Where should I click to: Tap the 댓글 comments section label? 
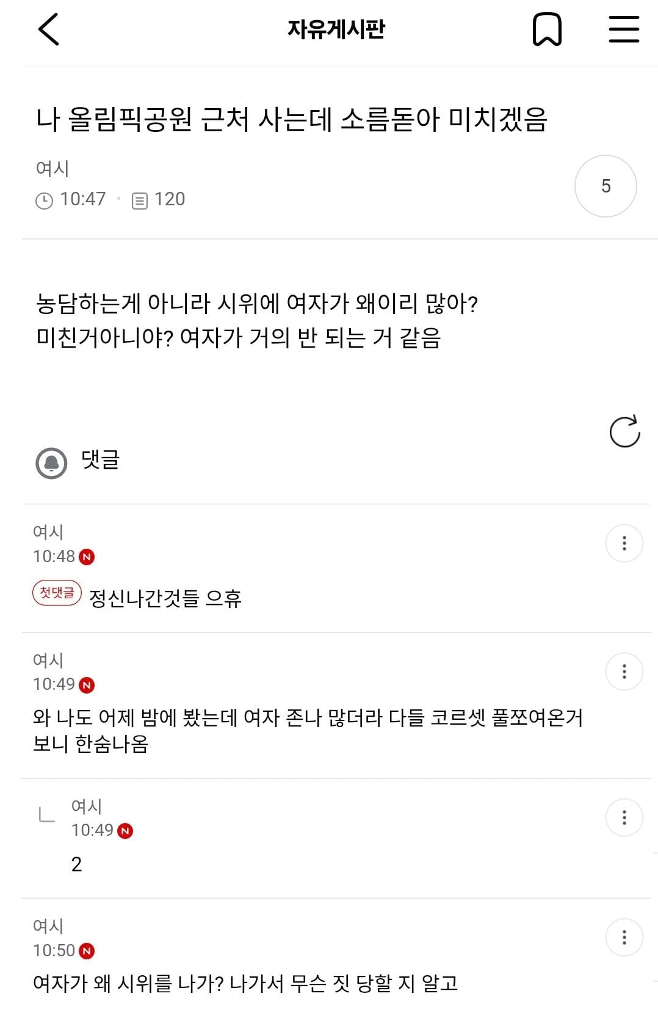point(101,460)
